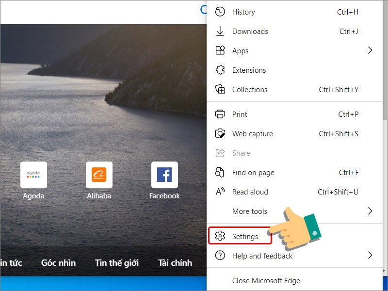Click the Facebook label text
This screenshot has width=388, height=291.
tap(164, 196)
